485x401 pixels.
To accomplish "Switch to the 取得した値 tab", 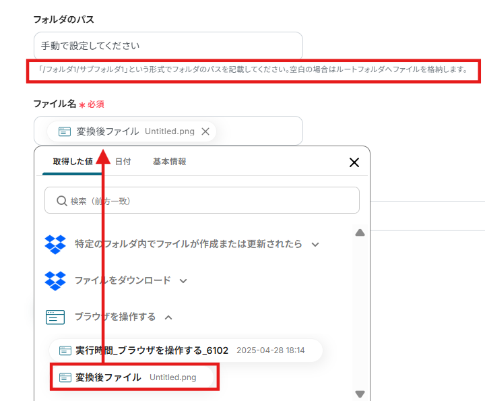I will 73,162.
